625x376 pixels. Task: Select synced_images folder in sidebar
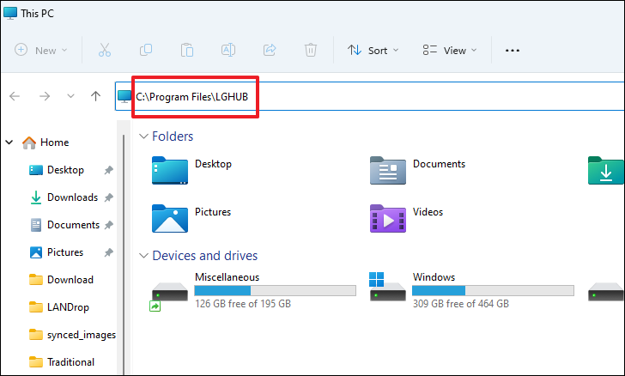coord(72,335)
